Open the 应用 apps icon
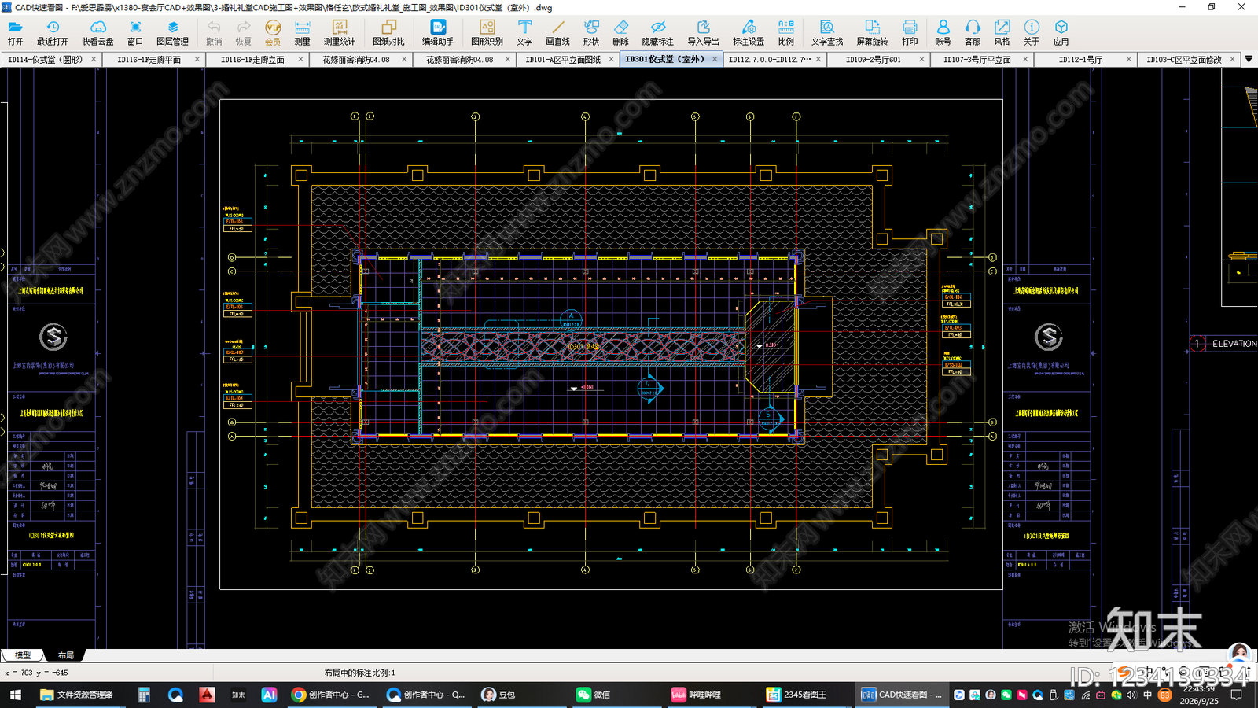This screenshot has height=708, width=1258. pyautogui.click(x=1061, y=32)
